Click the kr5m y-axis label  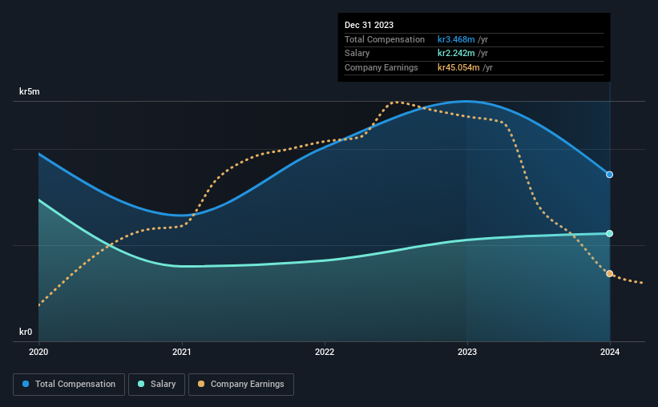click(x=30, y=91)
